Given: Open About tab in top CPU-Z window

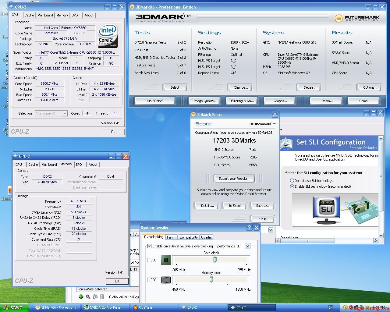Looking at the screenshot, I should click(x=89, y=15).
